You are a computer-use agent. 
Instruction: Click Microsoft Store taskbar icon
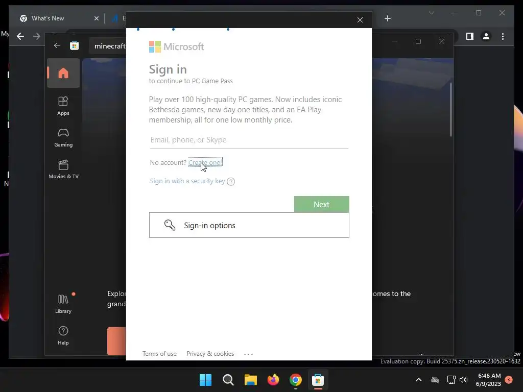(318, 380)
